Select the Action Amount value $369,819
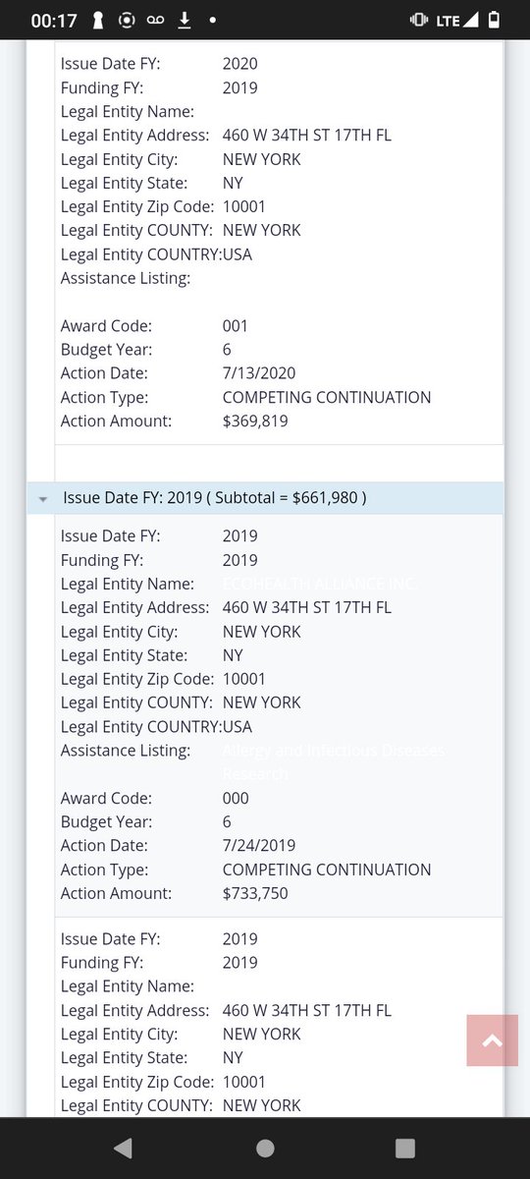This screenshot has width=530, height=1179. tap(255, 421)
